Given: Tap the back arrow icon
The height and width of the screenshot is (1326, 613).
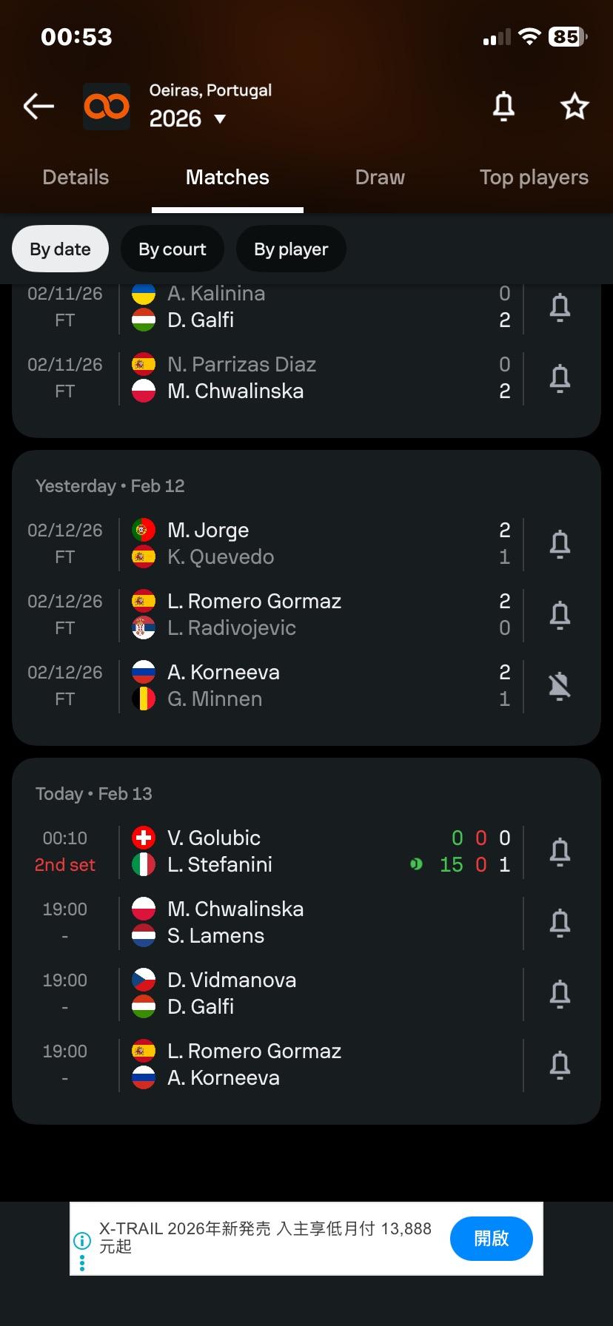Looking at the screenshot, I should pyautogui.click(x=38, y=107).
